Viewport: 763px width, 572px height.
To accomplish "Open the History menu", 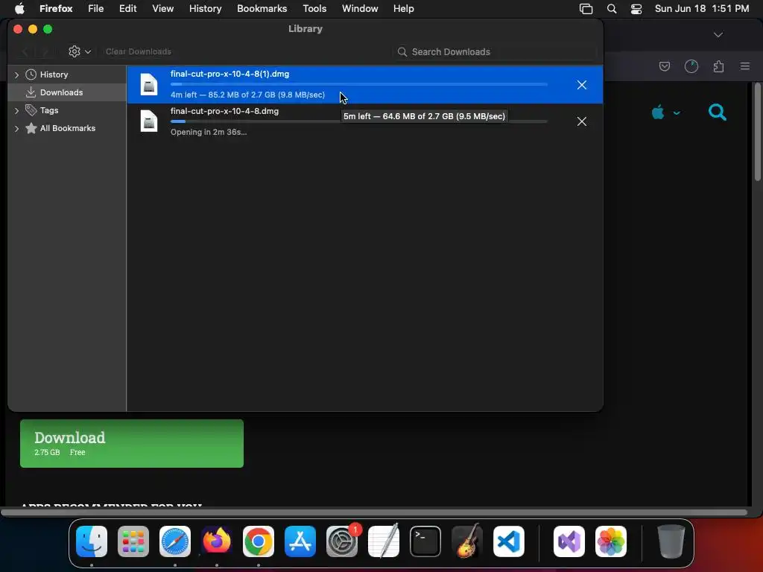I will pos(206,9).
